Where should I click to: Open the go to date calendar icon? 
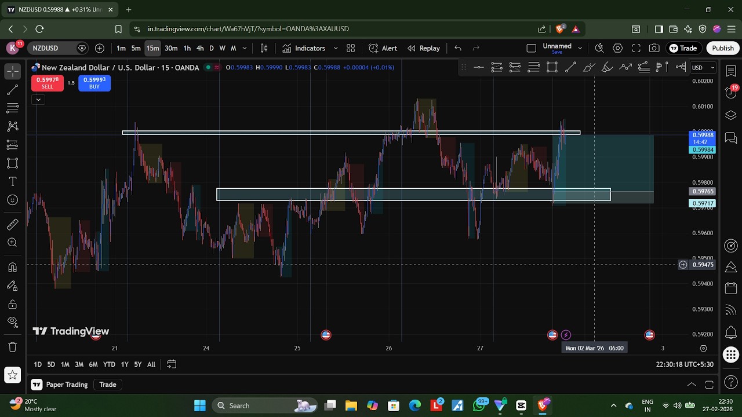(172, 364)
